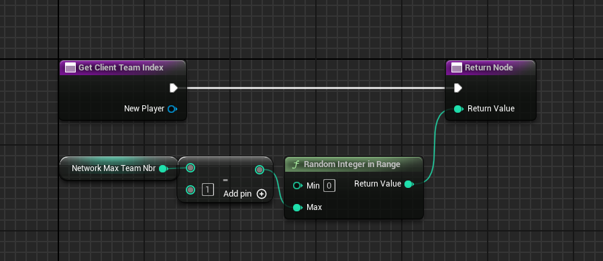Click the subtract node's bottom input pin

190,190
